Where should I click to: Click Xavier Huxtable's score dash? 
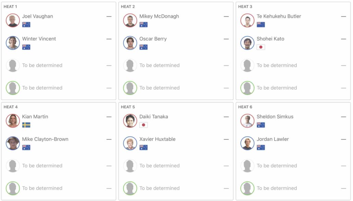click(x=226, y=139)
